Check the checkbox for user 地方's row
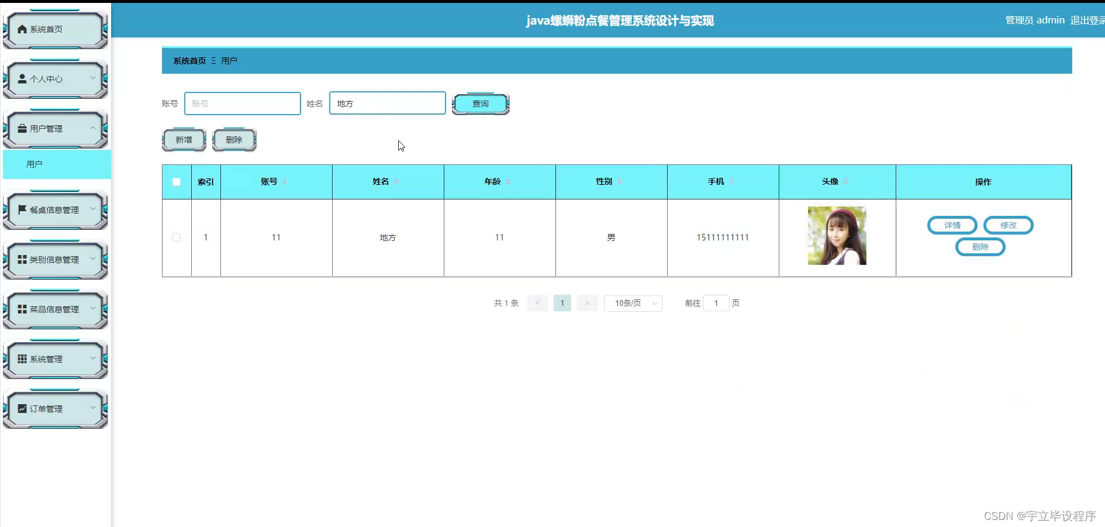 point(176,237)
